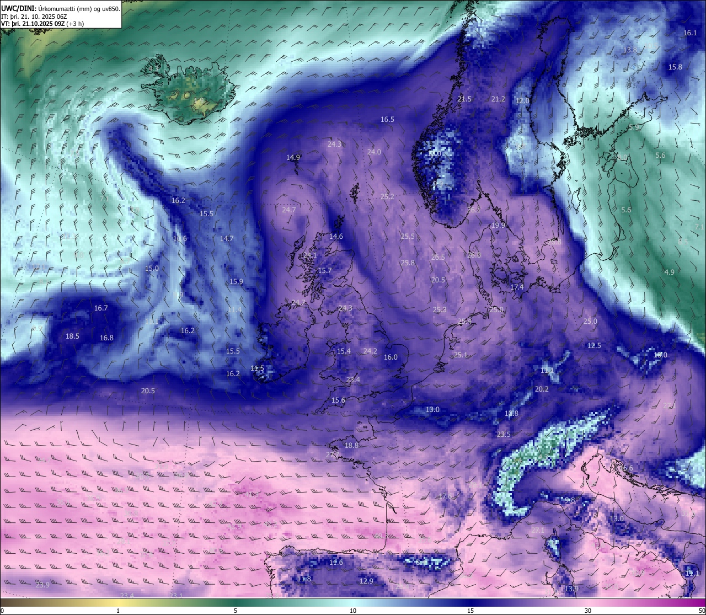Image resolution: width=706 pixels, height=615 pixels.
Task: Click the color scale tick label 1
Action: coord(118,611)
